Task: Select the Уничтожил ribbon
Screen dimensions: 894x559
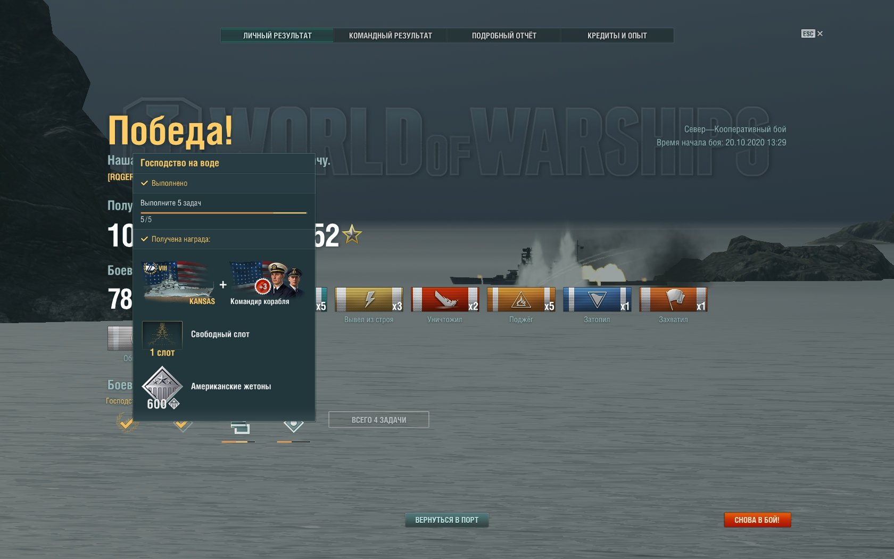Action: pyautogui.click(x=445, y=300)
